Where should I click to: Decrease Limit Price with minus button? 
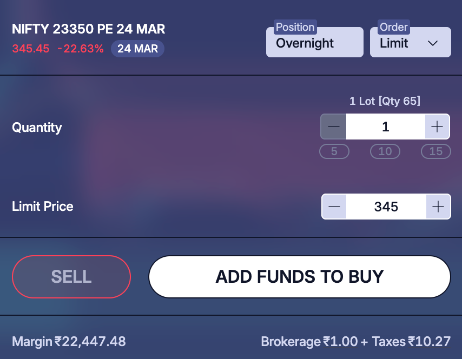[x=334, y=207]
